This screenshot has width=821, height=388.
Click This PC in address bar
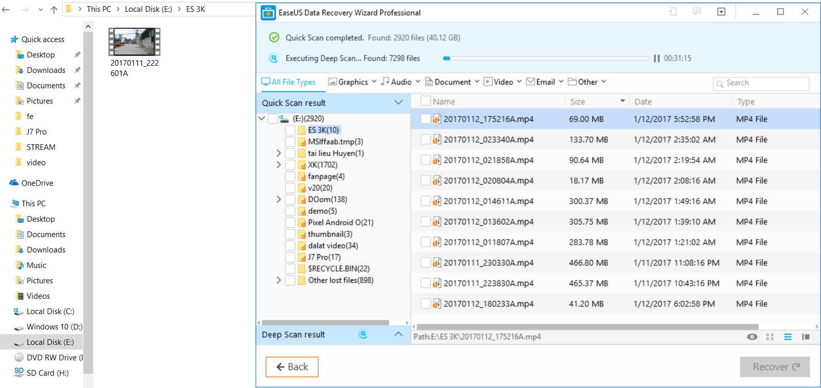pyautogui.click(x=99, y=9)
